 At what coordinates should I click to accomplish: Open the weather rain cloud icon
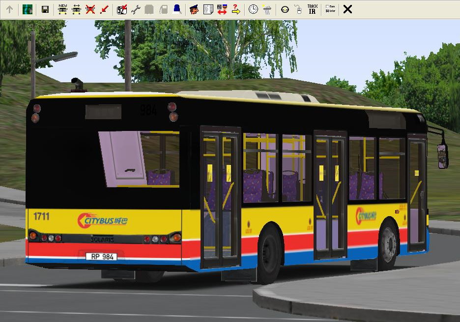pos(267,9)
